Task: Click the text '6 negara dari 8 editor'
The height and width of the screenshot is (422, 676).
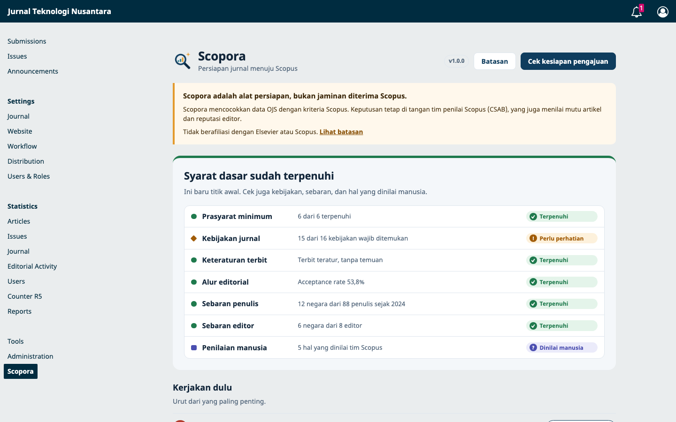Action: click(330, 325)
